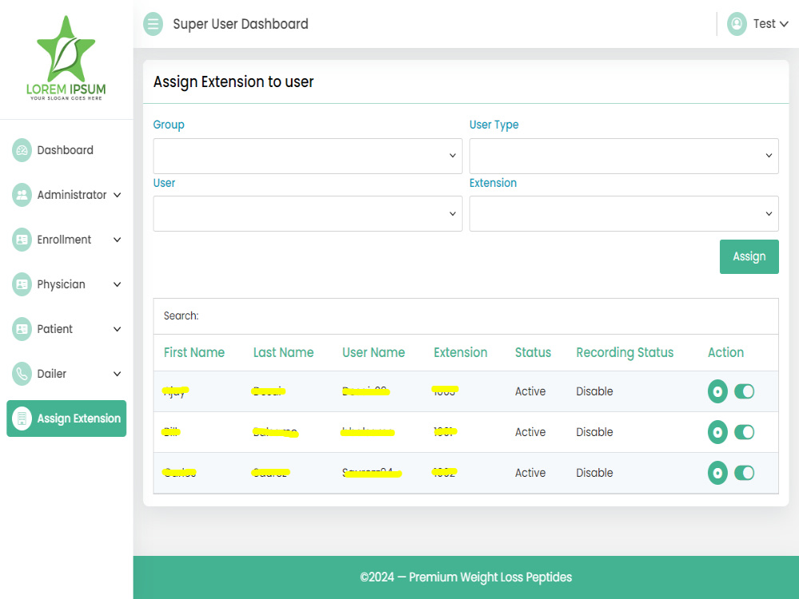The height and width of the screenshot is (599, 799).
Task: Select Physician in the sidebar
Action: click(62, 284)
